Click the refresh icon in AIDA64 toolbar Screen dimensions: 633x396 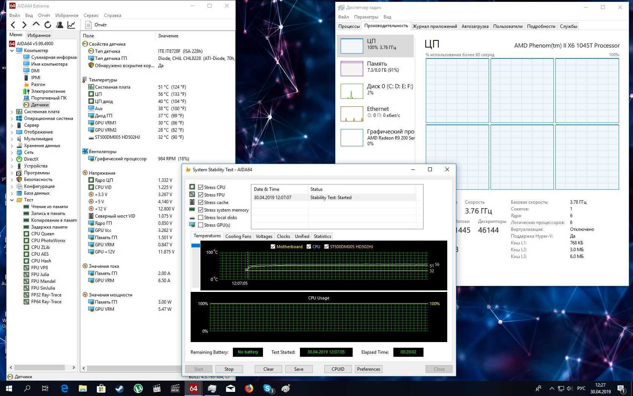point(48,25)
